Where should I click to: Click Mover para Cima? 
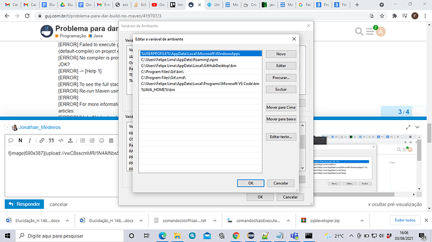280,108
